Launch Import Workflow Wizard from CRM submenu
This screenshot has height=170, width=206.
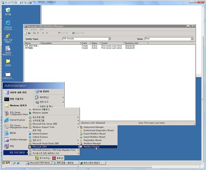pos(98,137)
